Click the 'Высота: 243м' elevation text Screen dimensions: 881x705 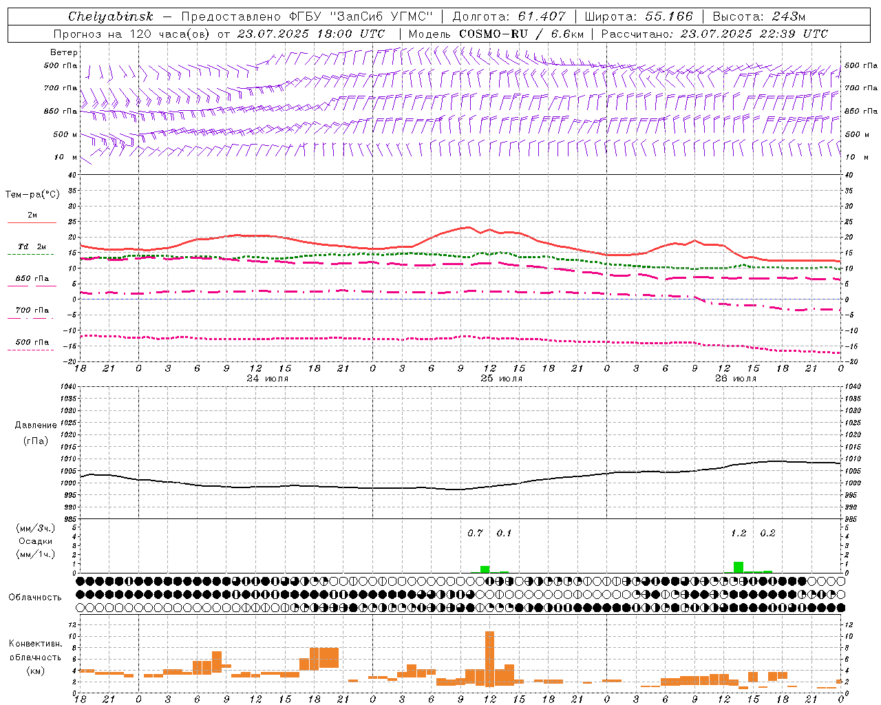tap(758, 17)
